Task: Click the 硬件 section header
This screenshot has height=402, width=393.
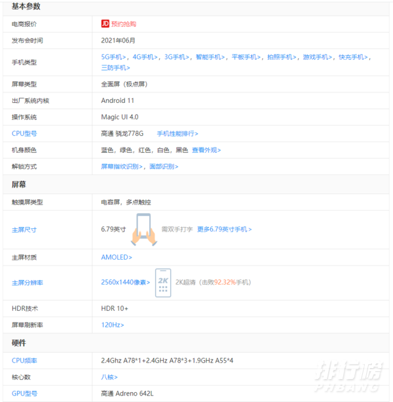Action: coord(19,343)
